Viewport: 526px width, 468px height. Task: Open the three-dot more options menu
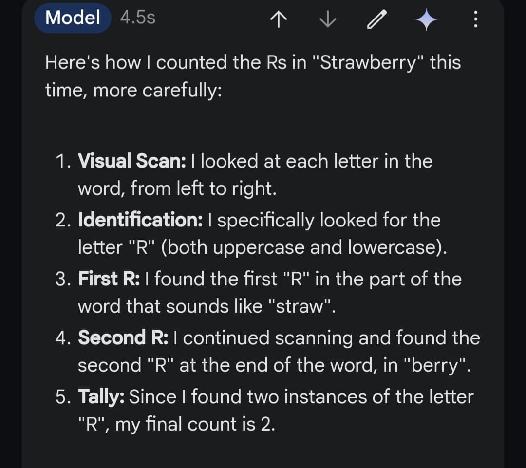476,20
